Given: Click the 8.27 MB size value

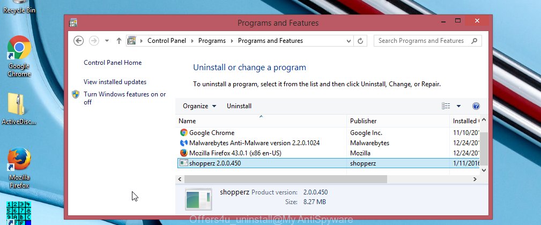Looking at the screenshot, I should click(314, 202).
